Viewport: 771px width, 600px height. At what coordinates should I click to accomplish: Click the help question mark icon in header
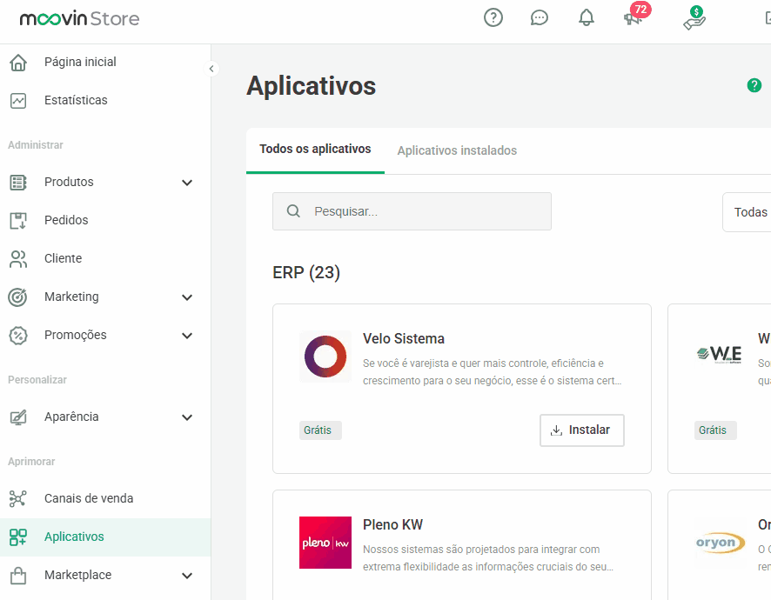[x=493, y=17]
